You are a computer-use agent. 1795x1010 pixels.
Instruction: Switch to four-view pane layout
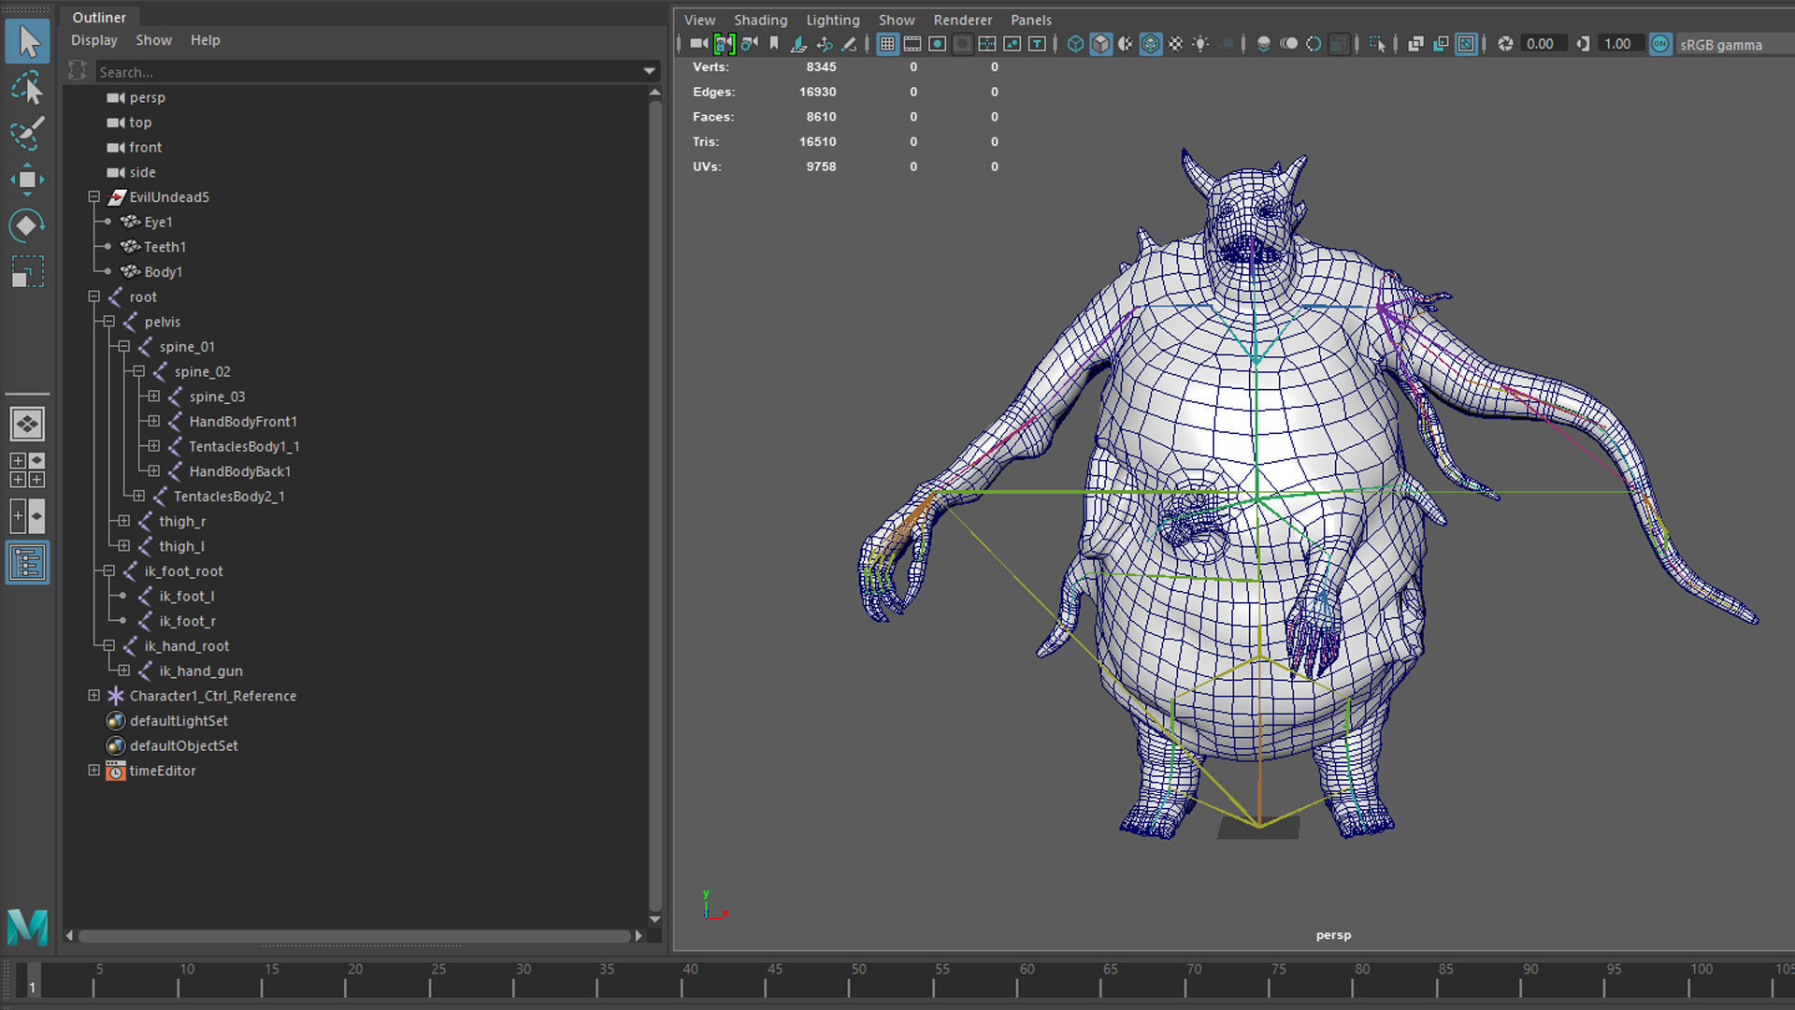[x=27, y=470]
